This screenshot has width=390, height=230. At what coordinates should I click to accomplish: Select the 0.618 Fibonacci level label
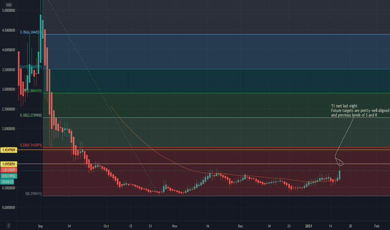coord(31,67)
